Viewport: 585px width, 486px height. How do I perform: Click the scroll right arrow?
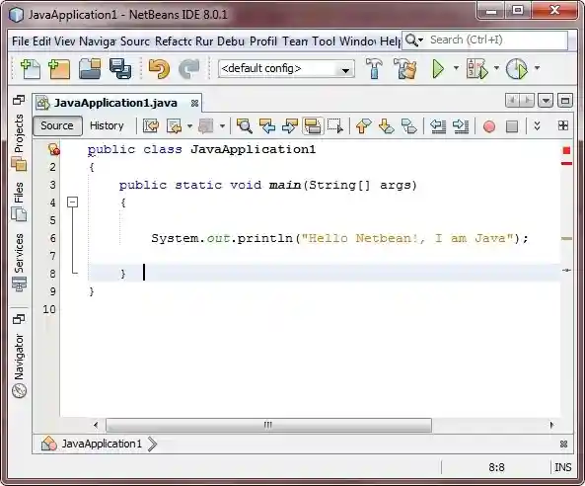point(552,425)
